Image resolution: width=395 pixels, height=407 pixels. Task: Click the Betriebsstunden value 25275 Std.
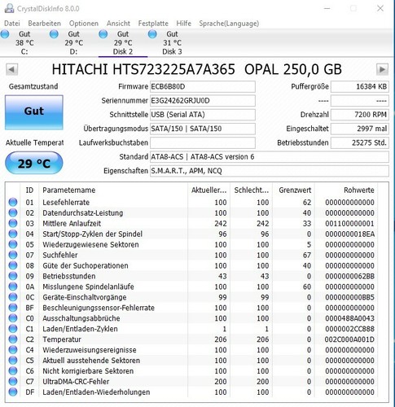(x=360, y=142)
